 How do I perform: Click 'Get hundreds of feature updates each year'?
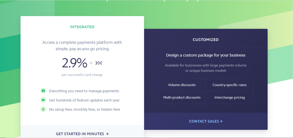point(84,100)
